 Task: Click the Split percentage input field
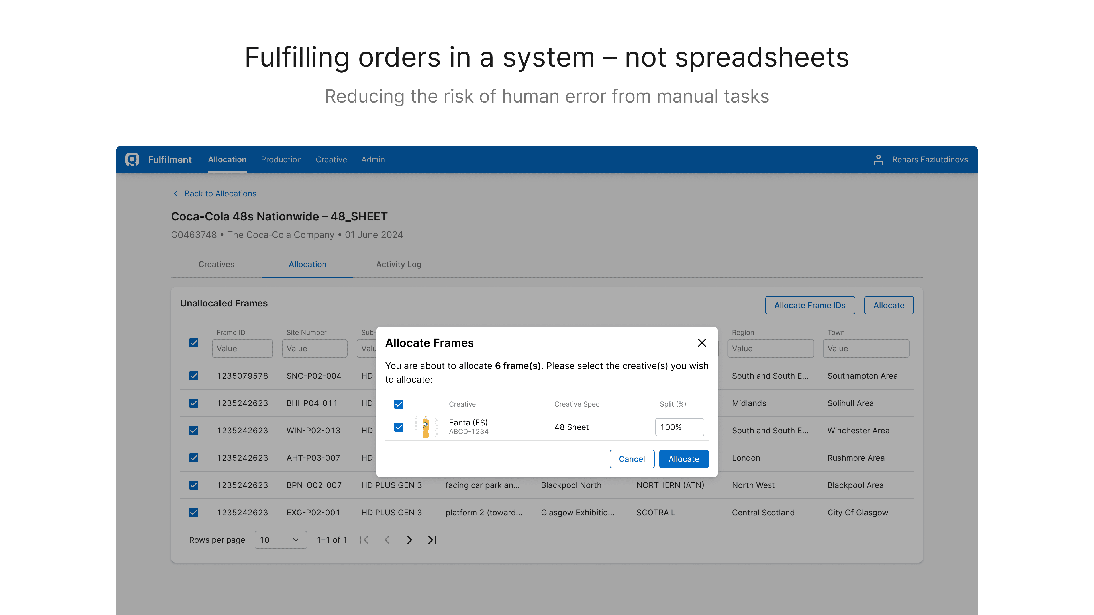[679, 427]
